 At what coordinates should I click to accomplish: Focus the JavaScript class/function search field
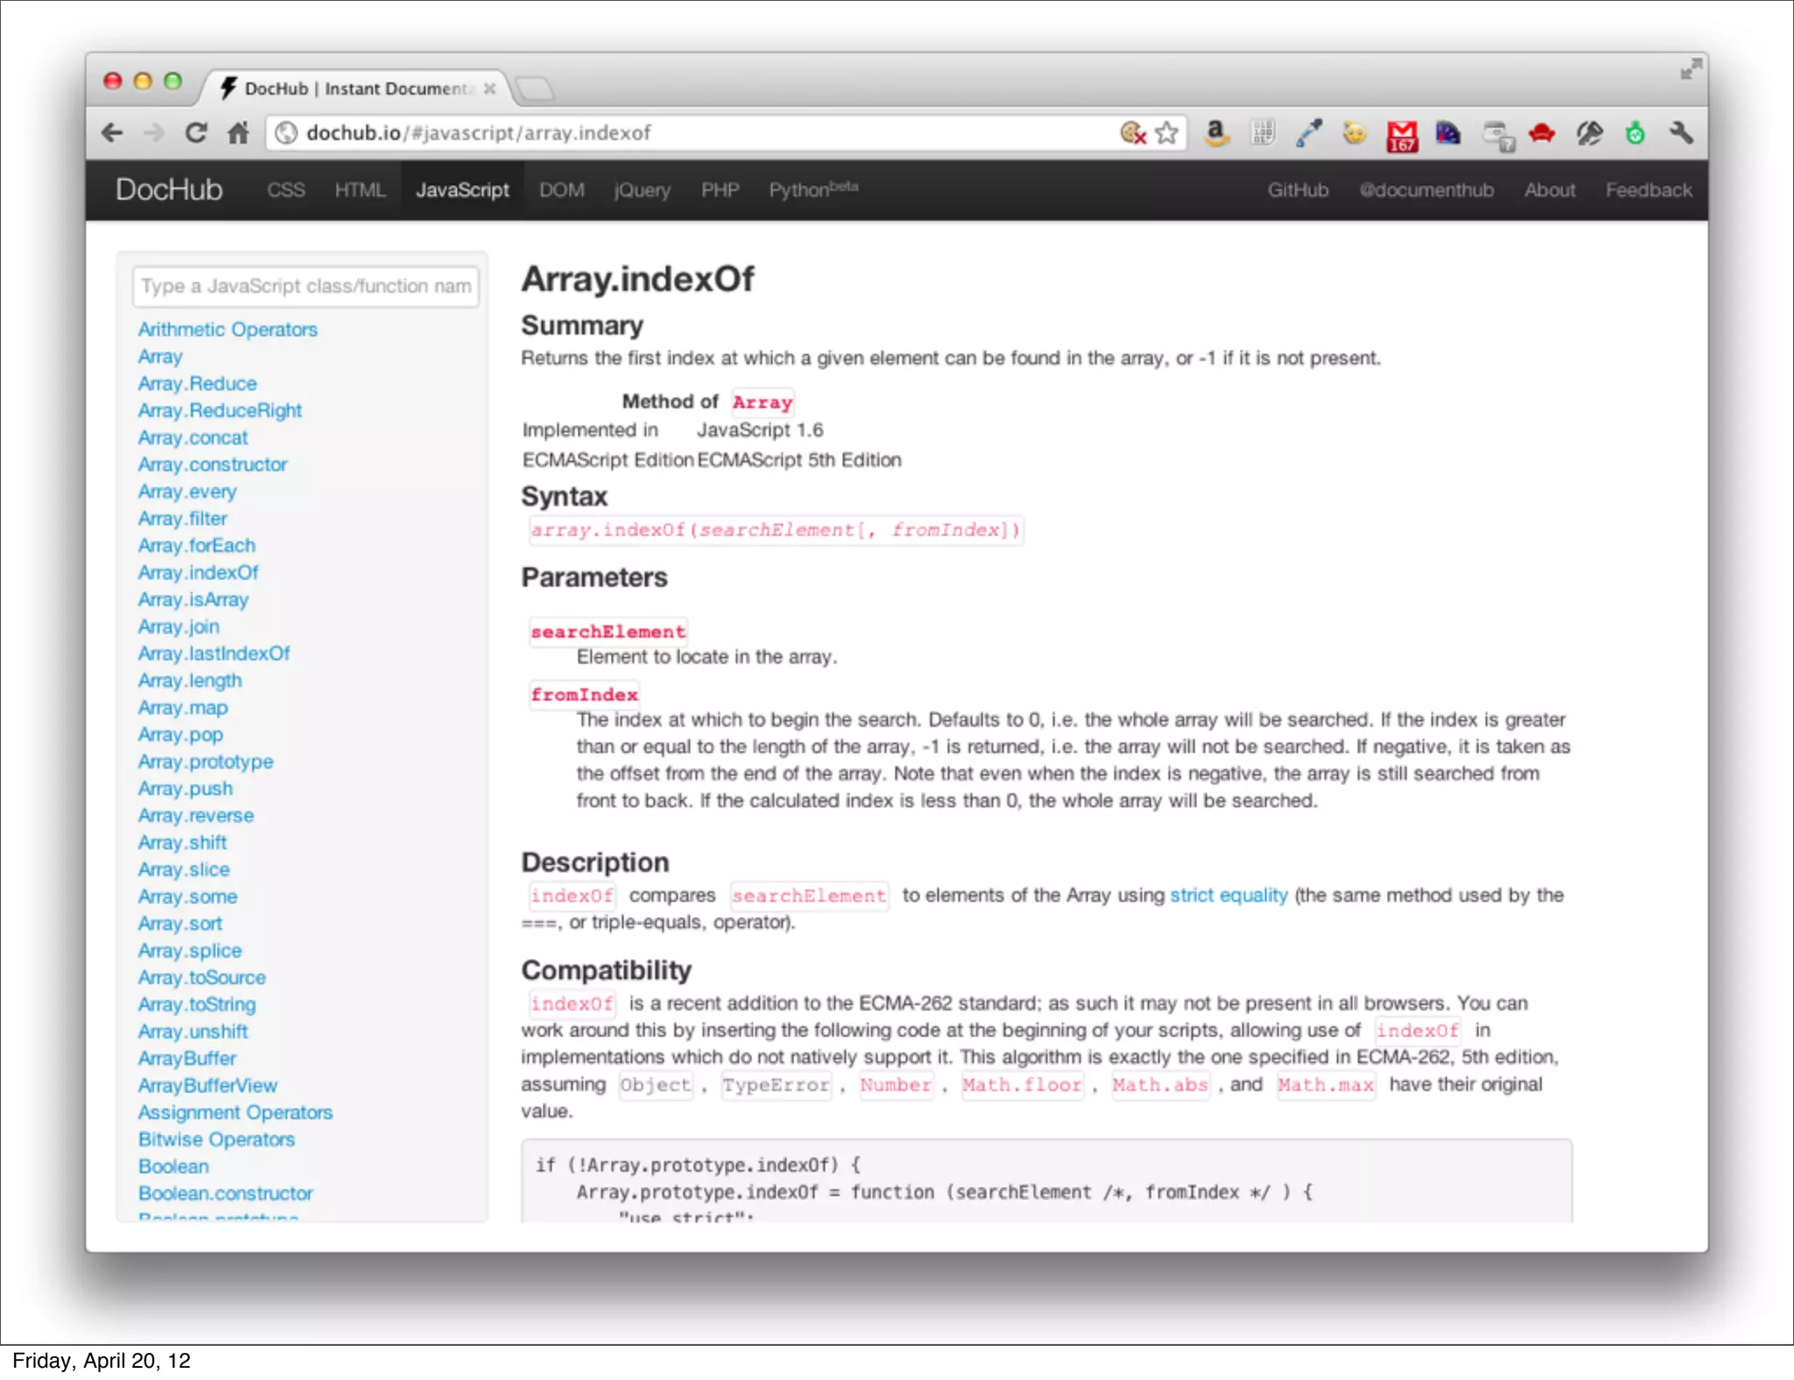306,286
